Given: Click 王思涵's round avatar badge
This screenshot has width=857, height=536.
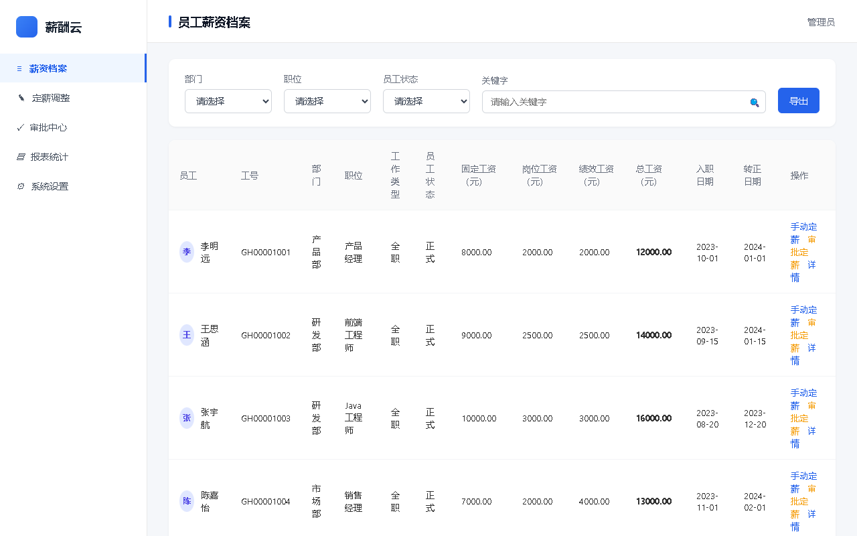Looking at the screenshot, I should (187, 335).
